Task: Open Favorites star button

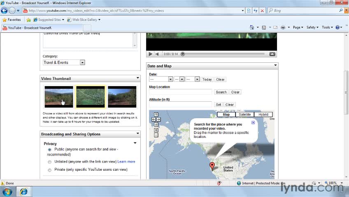Action: (x=12, y=20)
